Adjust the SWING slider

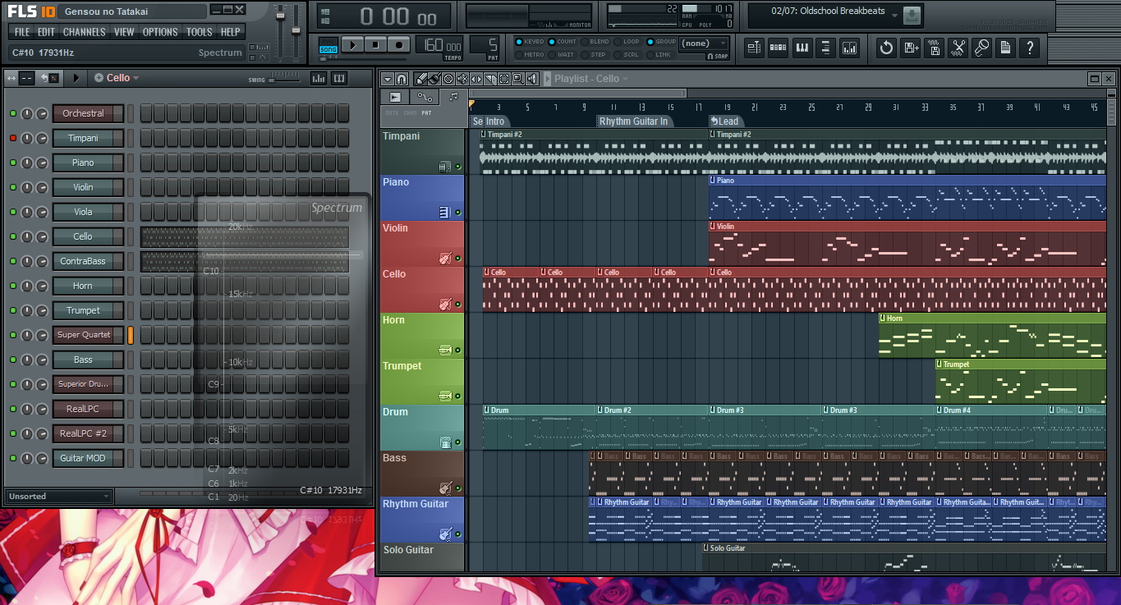click(x=285, y=78)
